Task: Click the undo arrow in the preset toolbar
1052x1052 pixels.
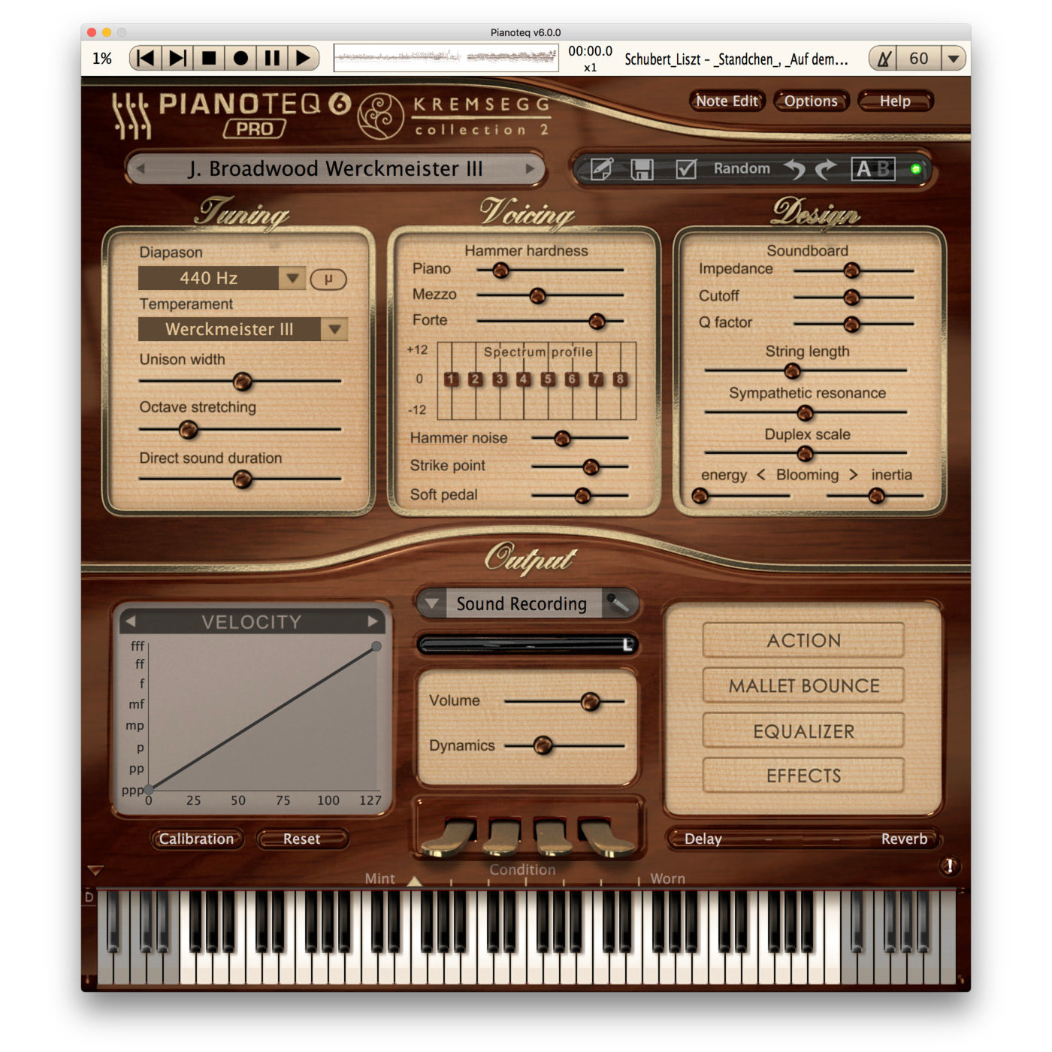Action: coord(797,169)
